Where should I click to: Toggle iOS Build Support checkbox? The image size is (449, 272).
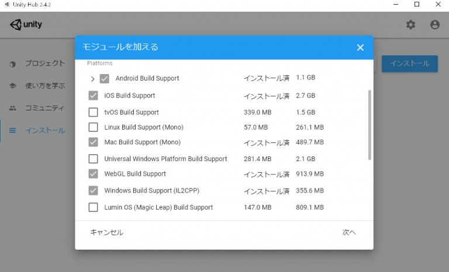click(93, 96)
